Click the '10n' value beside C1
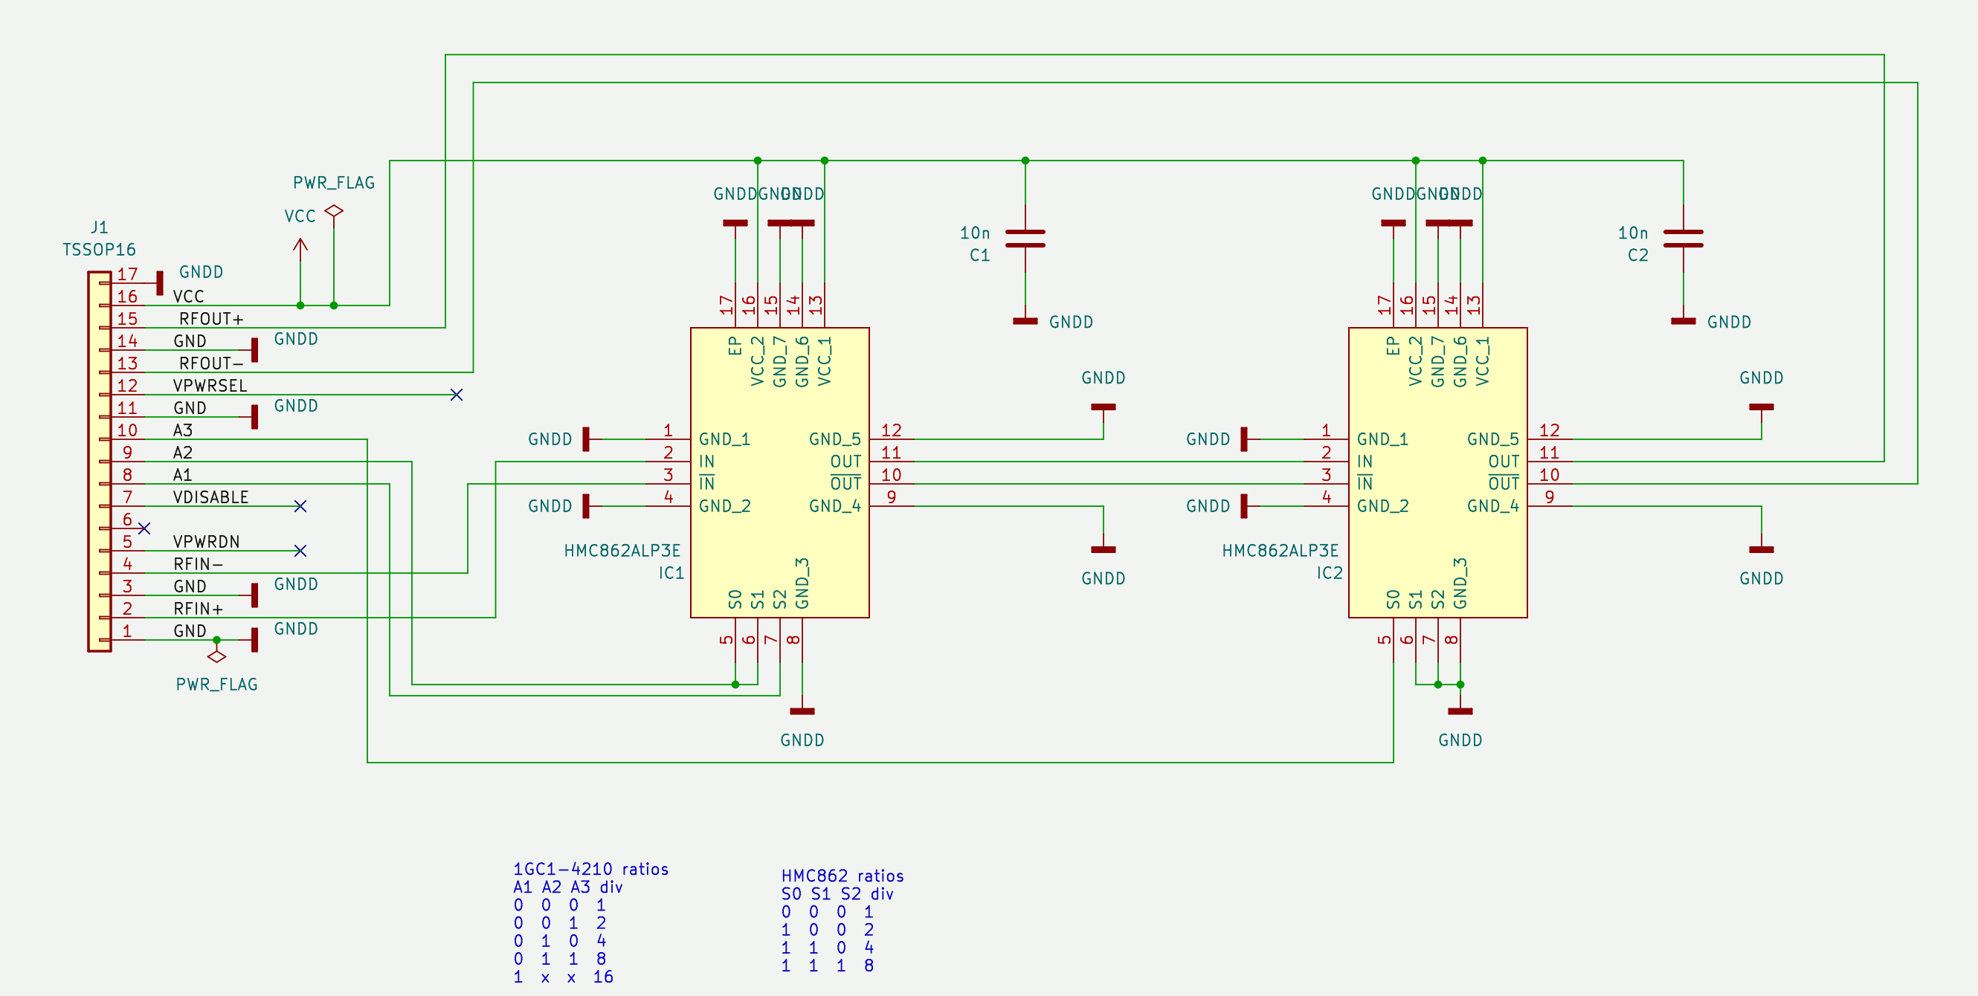 [x=975, y=233]
